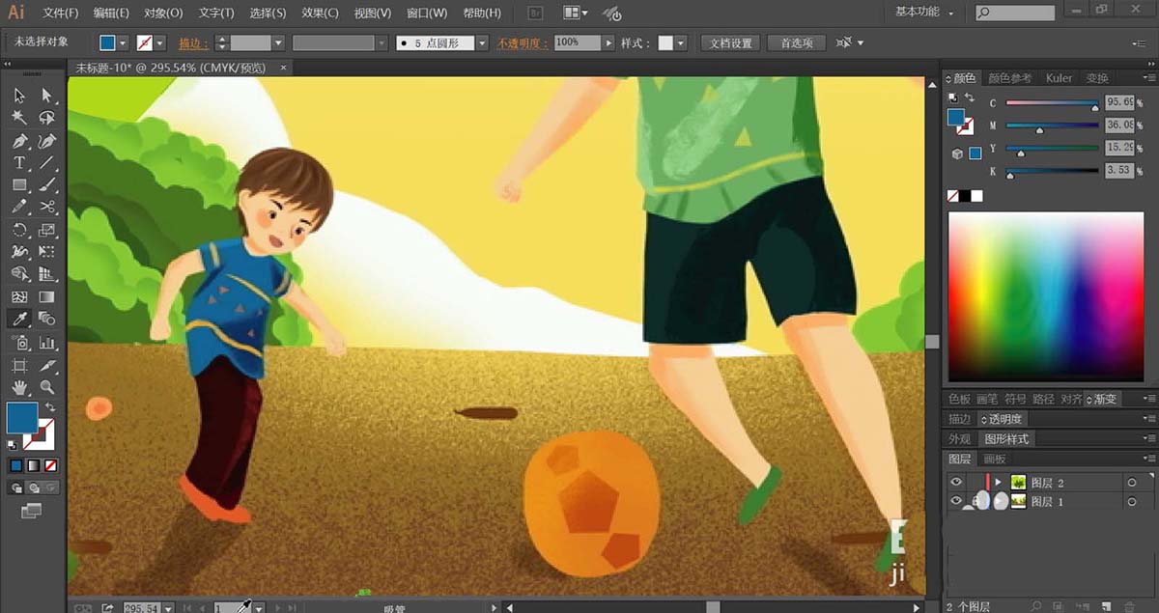Switch to the 画板 tab

tap(995, 459)
